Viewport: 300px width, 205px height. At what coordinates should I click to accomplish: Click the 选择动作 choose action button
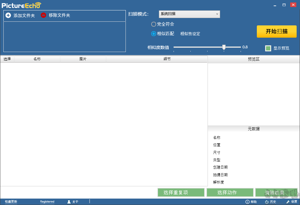coord(230,192)
